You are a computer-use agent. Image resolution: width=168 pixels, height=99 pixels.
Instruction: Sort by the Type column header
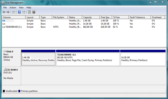pyautogui.click(x=46, y=17)
